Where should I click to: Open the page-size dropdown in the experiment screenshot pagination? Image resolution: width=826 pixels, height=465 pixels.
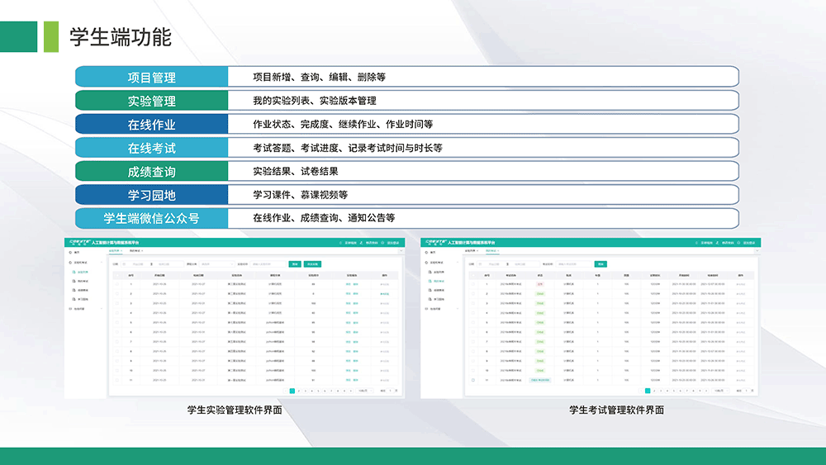click(x=364, y=391)
